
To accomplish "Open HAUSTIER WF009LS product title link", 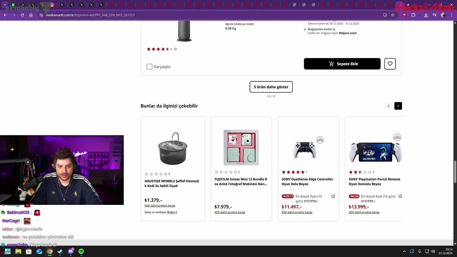I will click(x=172, y=183).
